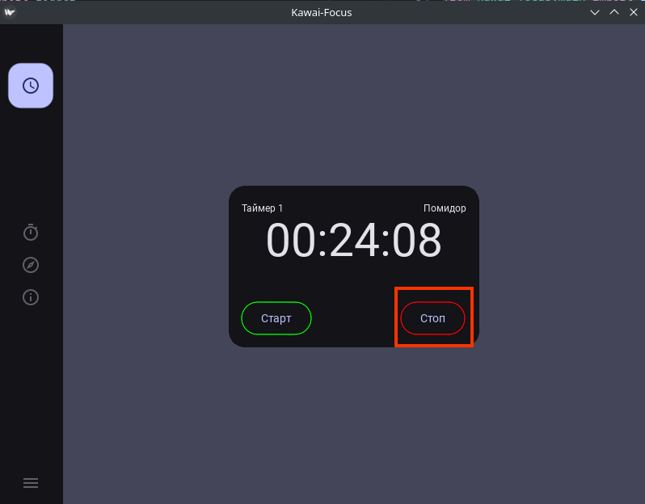Image resolution: width=645 pixels, height=504 pixels.
Task: Minimize the Kawai-Focus window
Action: pyautogui.click(x=595, y=12)
